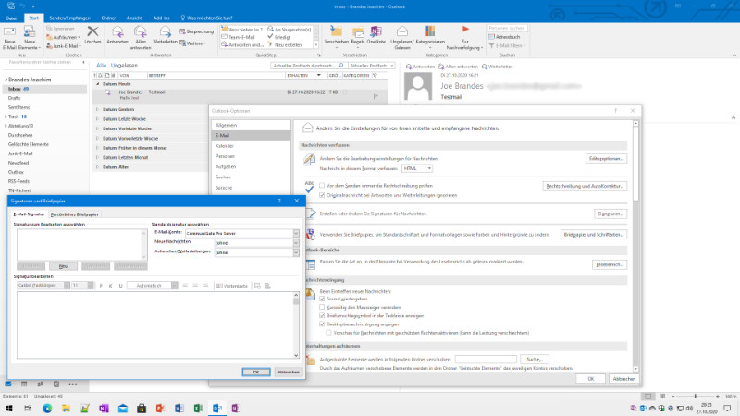Click Antworten in the reading pane

tap(420, 67)
